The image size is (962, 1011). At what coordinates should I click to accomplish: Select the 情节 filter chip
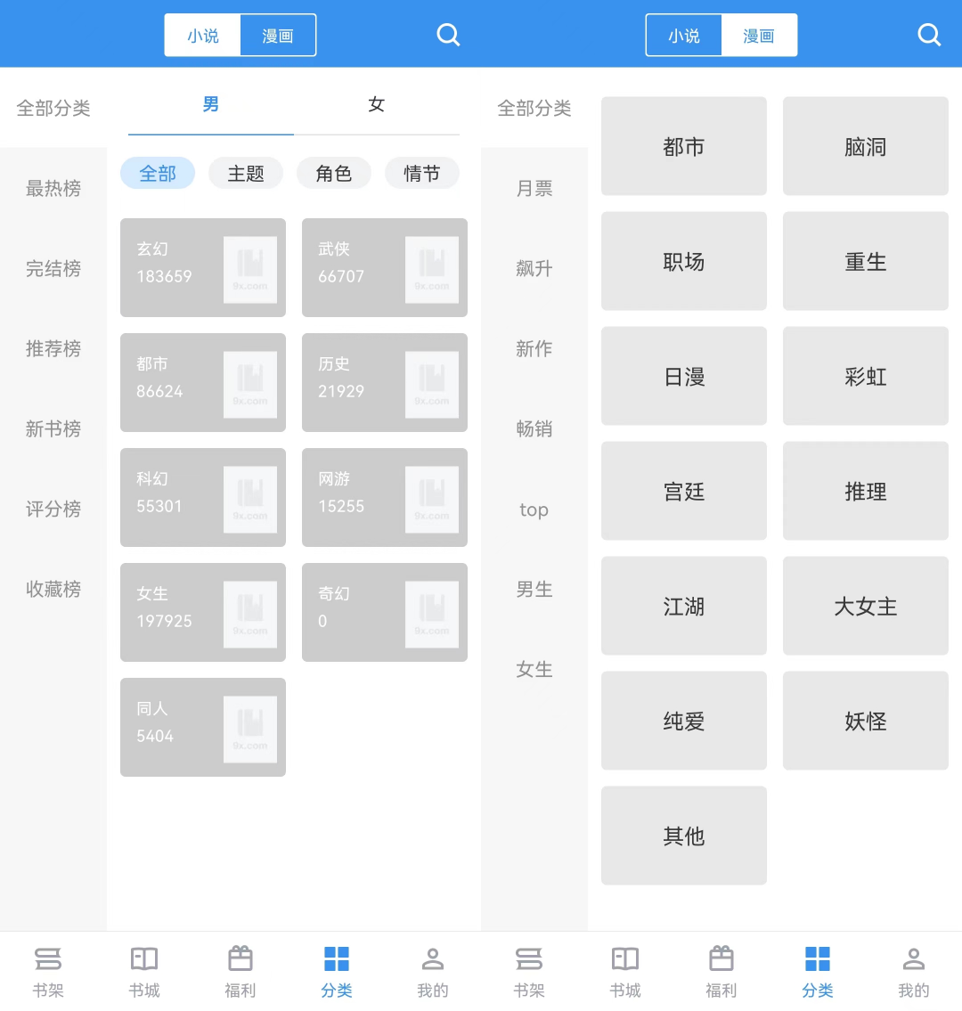(x=422, y=174)
